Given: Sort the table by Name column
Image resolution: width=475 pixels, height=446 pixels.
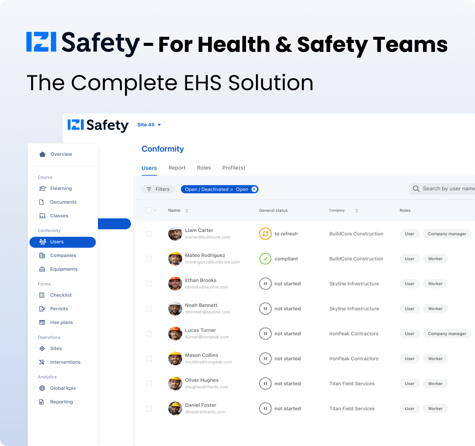Looking at the screenshot, I should click(x=187, y=211).
